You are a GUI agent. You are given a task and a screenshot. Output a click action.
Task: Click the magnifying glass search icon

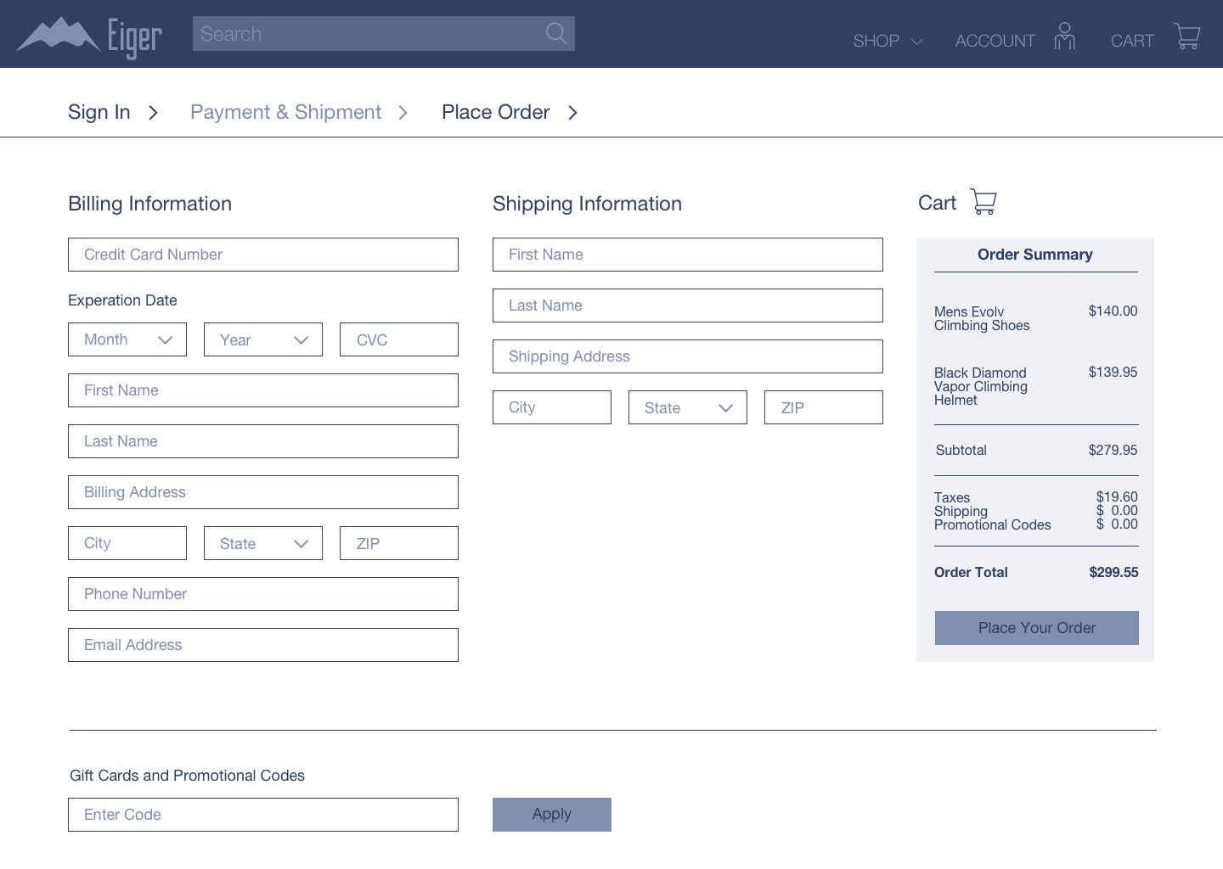click(555, 34)
